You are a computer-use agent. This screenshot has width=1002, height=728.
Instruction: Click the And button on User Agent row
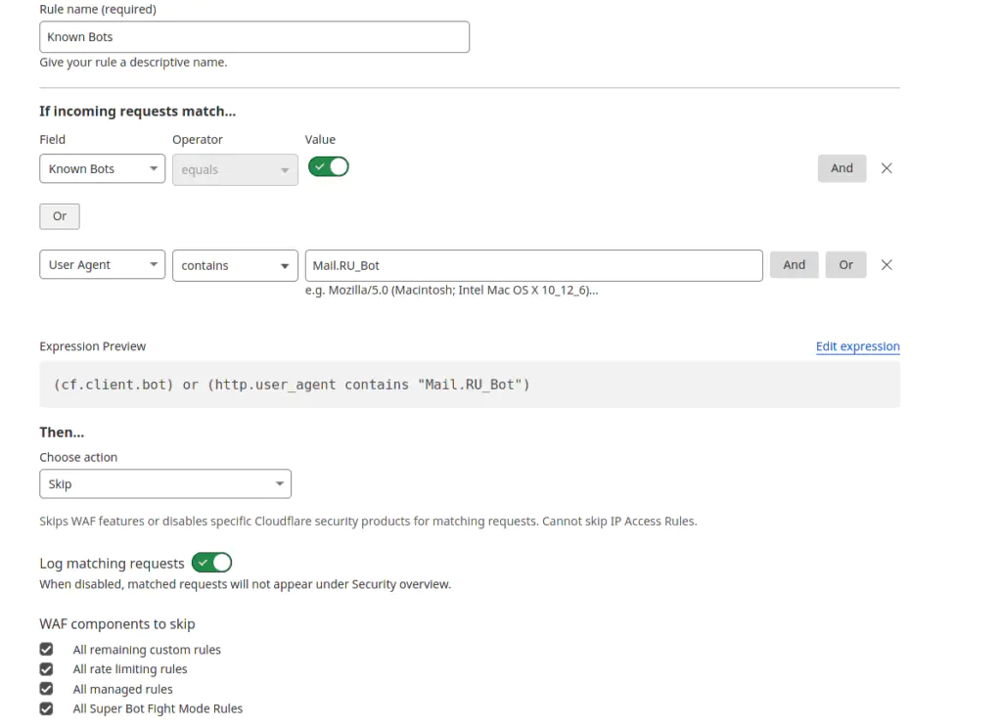(794, 264)
